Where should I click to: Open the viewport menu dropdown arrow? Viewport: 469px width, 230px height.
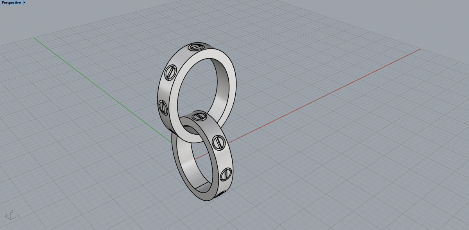[25, 2]
